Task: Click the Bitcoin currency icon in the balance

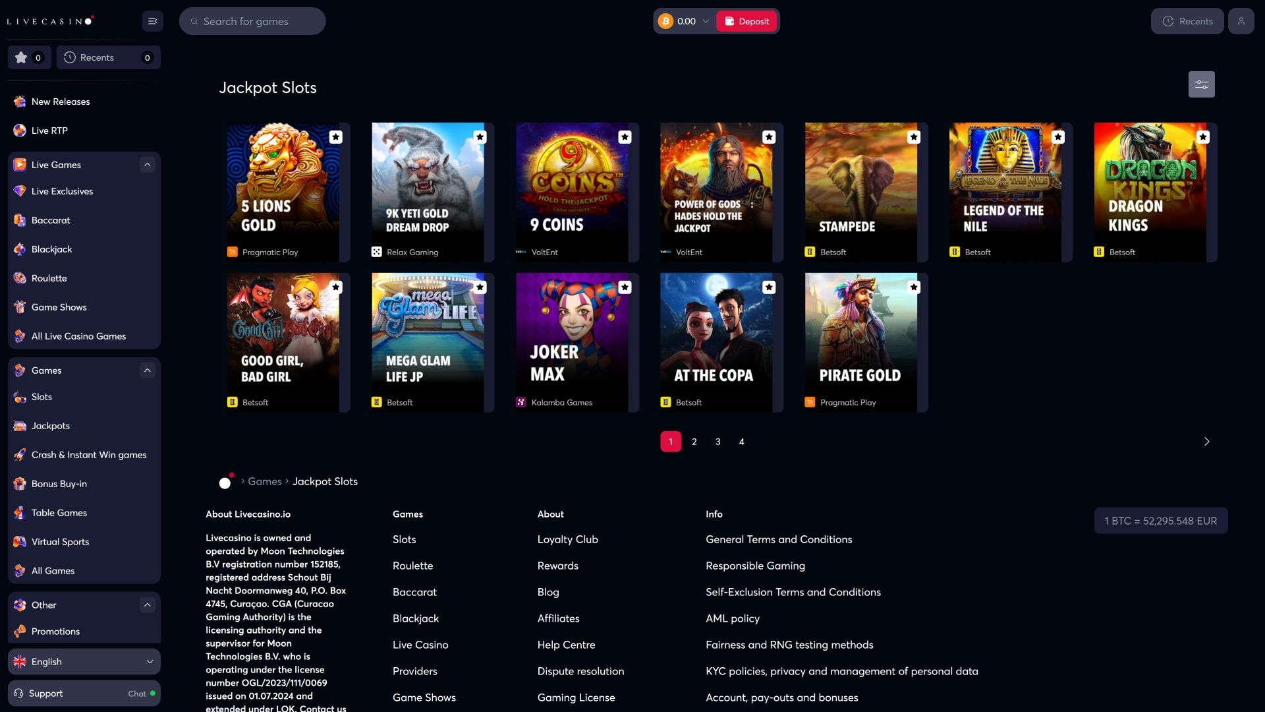Action: (x=665, y=21)
